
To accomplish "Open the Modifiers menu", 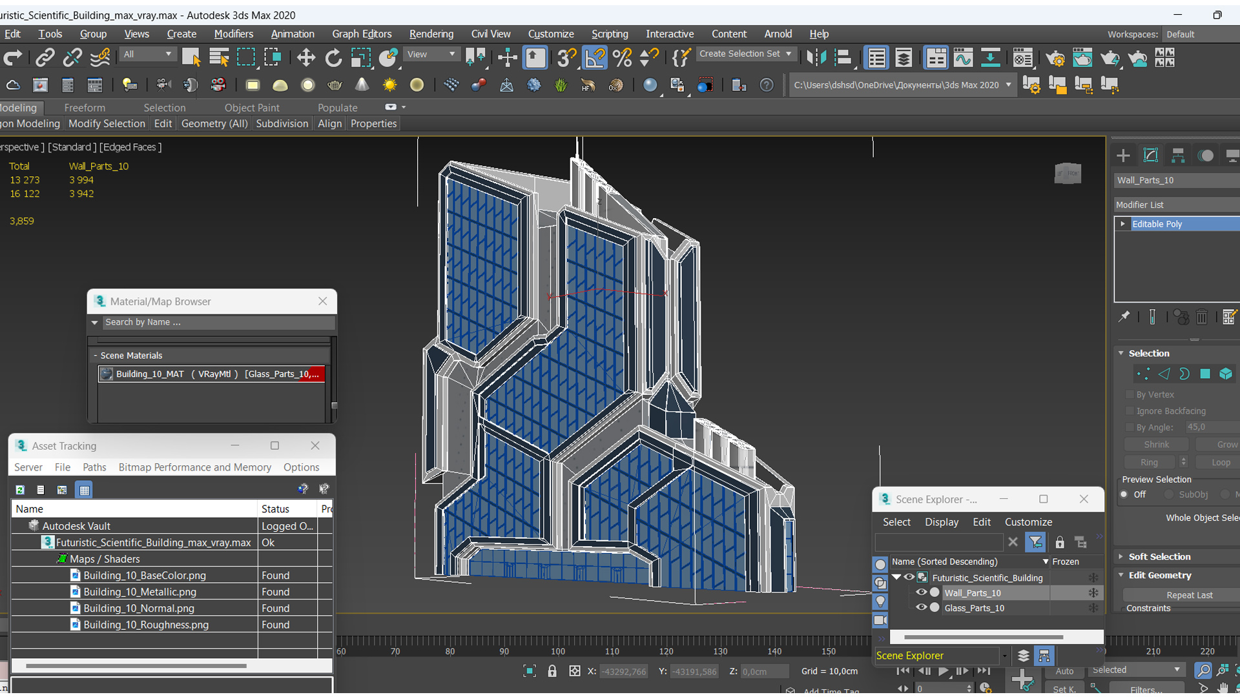I will pyautogui.click(x=233, y=34).
